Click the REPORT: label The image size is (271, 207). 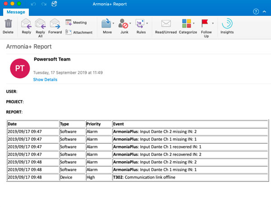(14, 112)
